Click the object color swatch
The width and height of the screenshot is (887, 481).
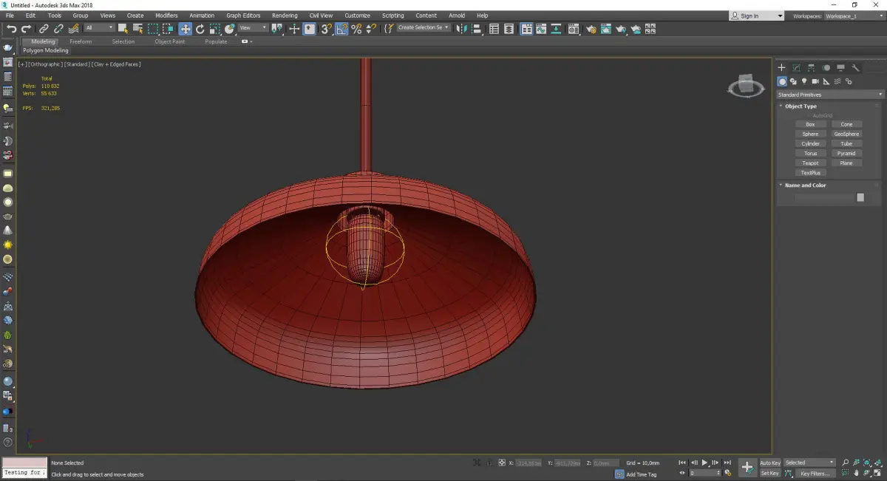point(860,197)
